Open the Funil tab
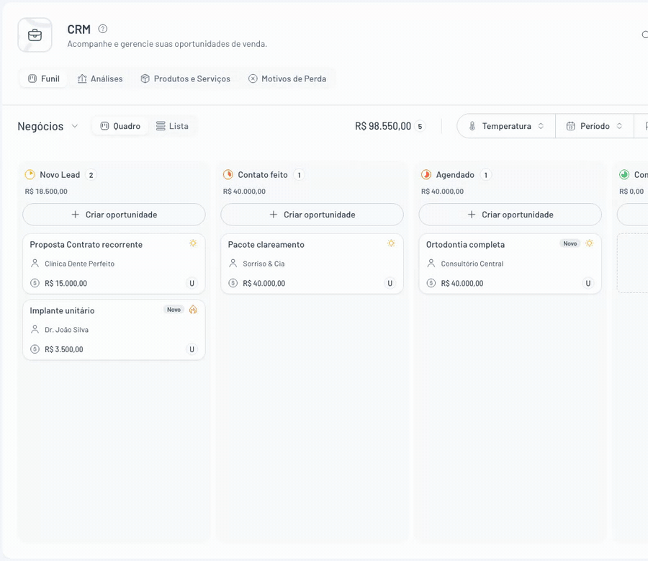The height and width of the screenshot is (561, 648). [43, 78]
